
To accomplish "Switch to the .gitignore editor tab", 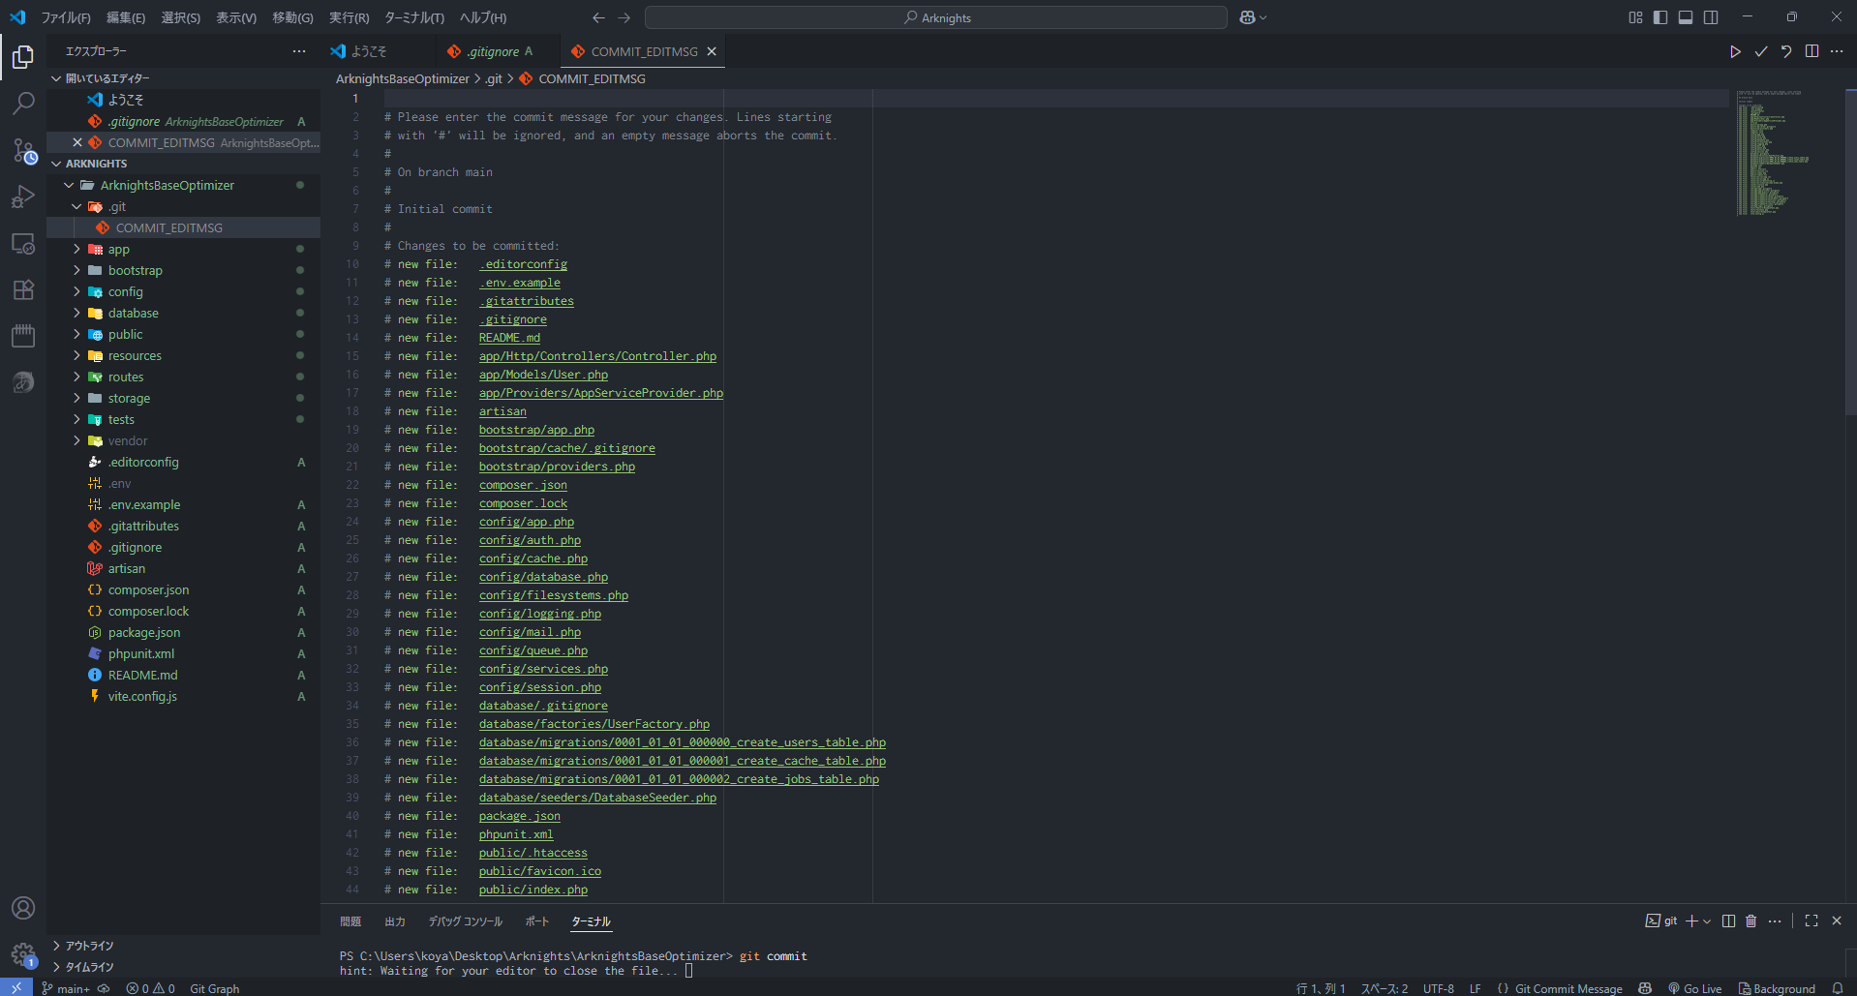I will (493, 51).
